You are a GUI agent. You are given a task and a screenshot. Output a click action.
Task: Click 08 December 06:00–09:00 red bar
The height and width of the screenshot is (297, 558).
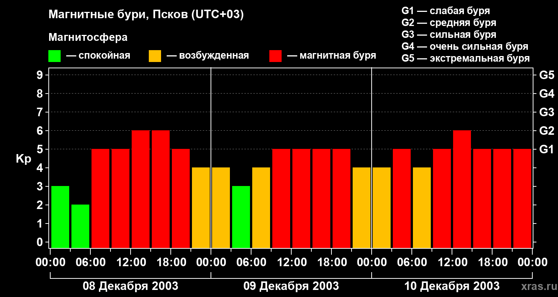(100, 198)
